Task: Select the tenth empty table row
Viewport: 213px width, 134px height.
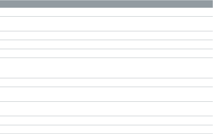Action: click(107, 120)
